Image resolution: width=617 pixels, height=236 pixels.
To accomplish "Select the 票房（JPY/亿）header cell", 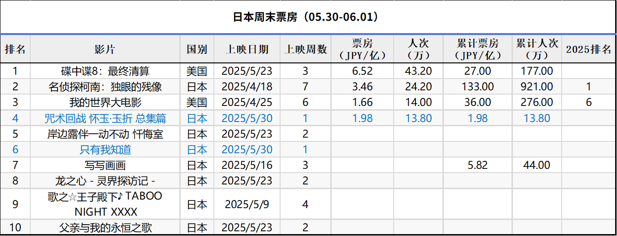I will [363, 49].
